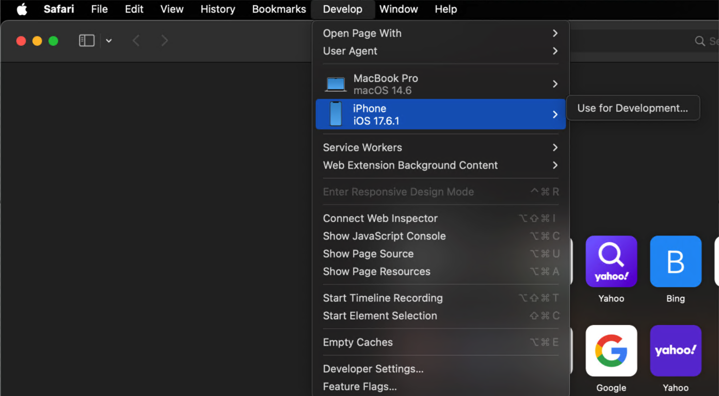This screenshot has height=396, width=719.
Task: Click Empty Caches menu entry
Action: (357, 342)
